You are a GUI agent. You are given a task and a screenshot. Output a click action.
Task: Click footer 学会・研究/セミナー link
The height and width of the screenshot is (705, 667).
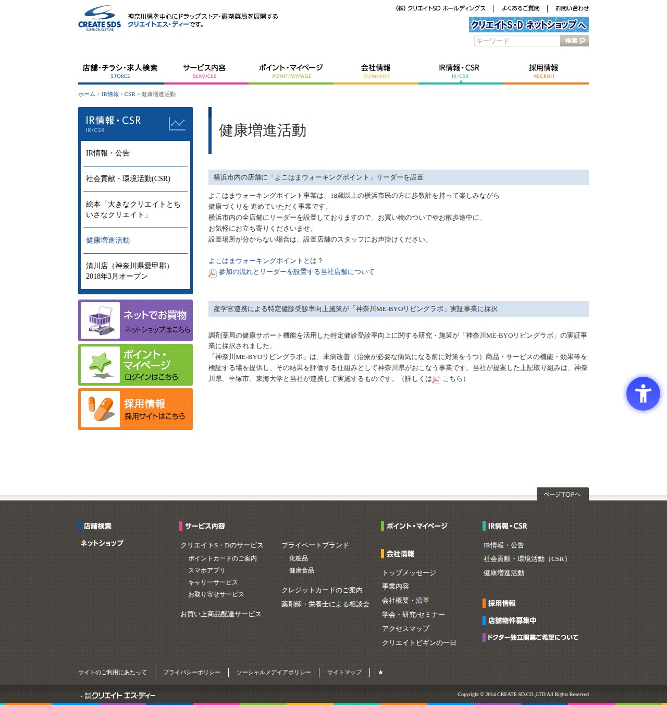(414, 615)
